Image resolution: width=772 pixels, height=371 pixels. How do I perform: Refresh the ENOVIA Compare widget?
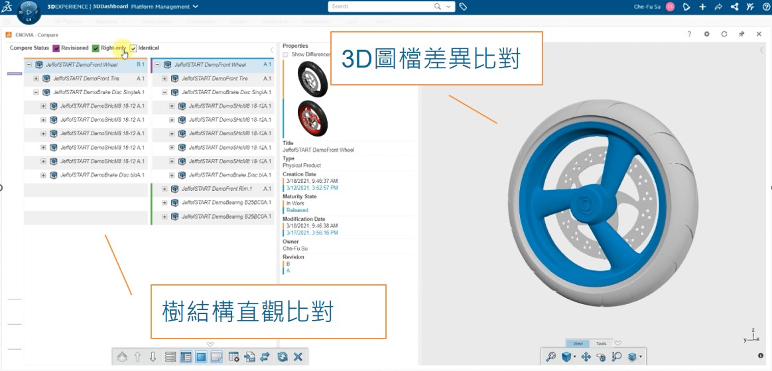724,34
